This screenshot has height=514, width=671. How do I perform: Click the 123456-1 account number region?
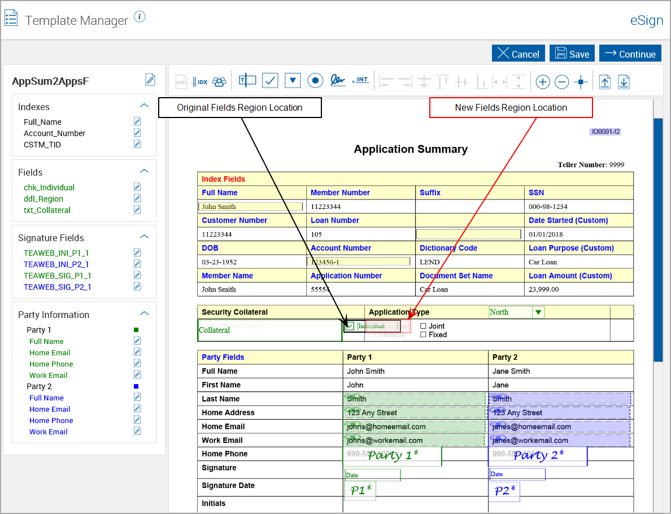click(x=358, y=262)
